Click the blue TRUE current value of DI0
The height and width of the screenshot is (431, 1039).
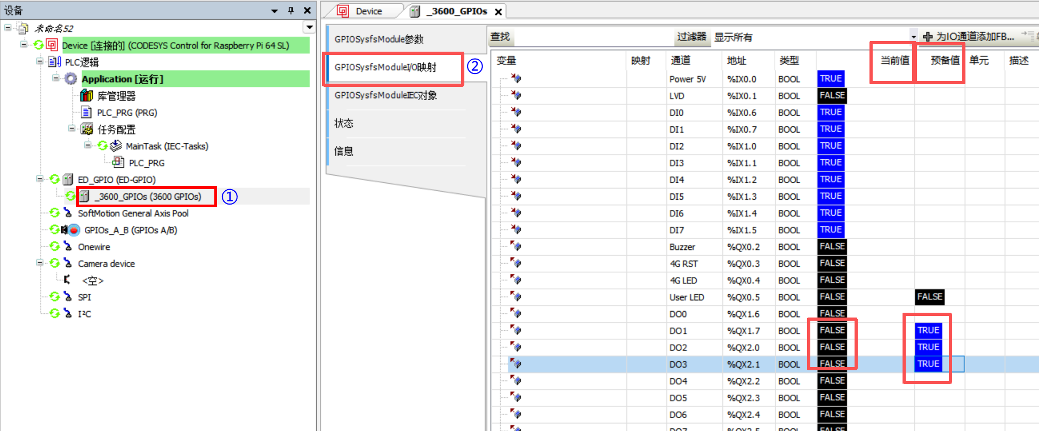coord(831,112)
